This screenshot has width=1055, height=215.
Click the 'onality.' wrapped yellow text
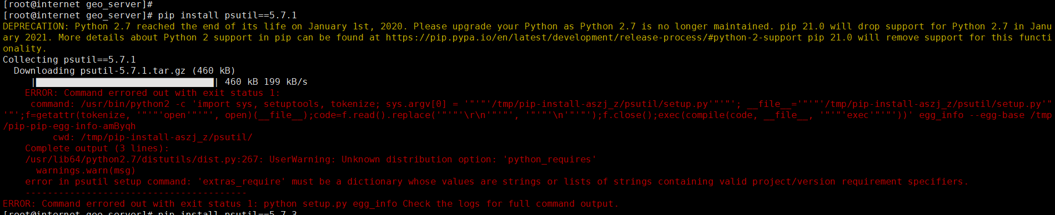pos(25,48)
